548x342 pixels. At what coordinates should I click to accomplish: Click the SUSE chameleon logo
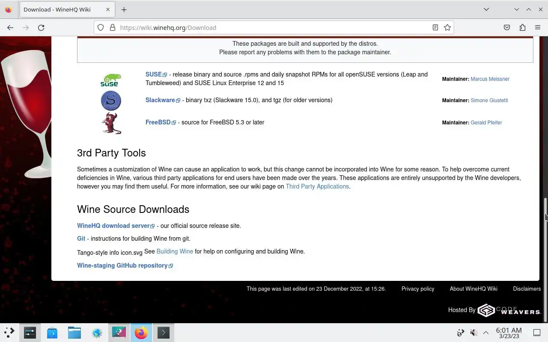111,80
